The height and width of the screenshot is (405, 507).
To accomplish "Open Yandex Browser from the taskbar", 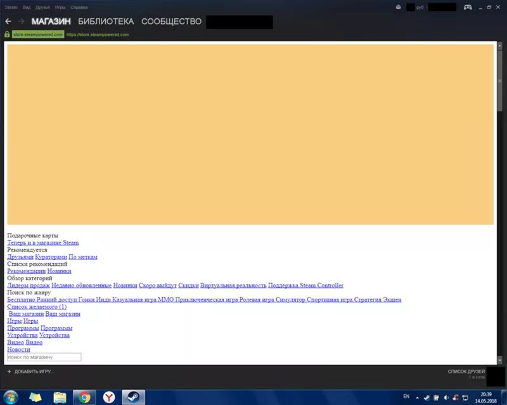I will (109, 397).
